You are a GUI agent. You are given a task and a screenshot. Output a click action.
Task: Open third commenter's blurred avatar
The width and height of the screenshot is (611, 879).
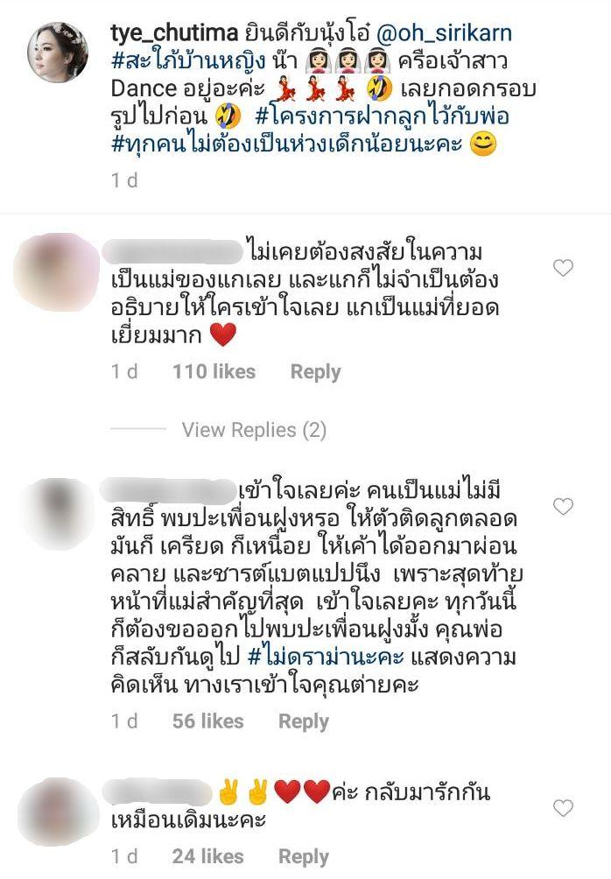pos(58,812)
